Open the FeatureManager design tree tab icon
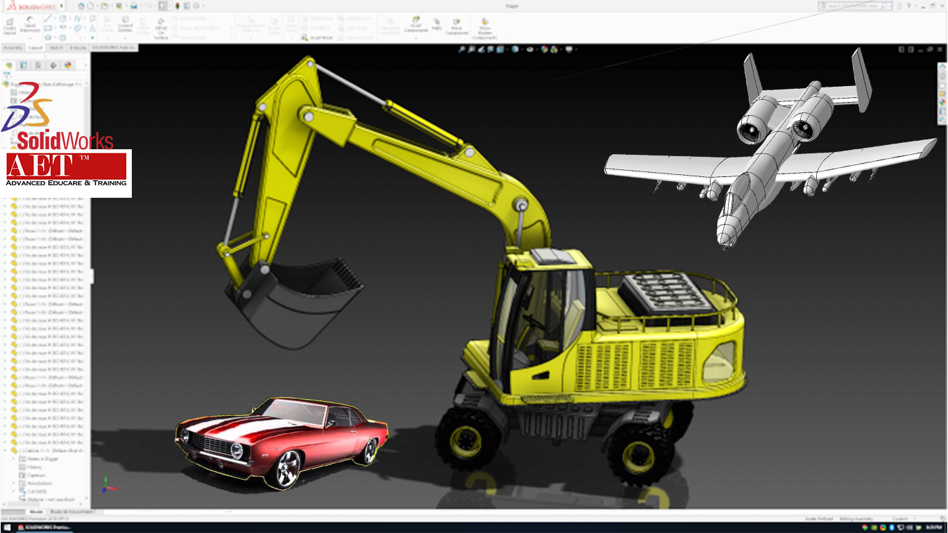948x533 pixels. tap(10, 65)
